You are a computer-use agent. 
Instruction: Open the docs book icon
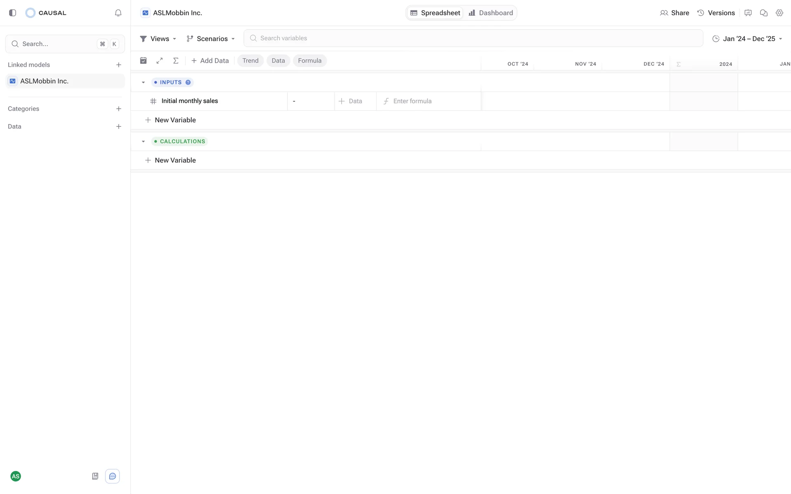(x=95, y=476)
